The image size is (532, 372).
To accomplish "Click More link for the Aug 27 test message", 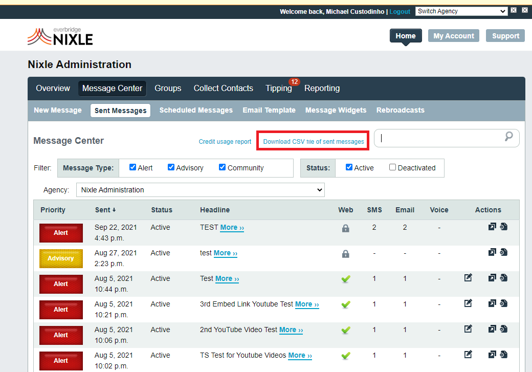I will (x=225, y=253).
